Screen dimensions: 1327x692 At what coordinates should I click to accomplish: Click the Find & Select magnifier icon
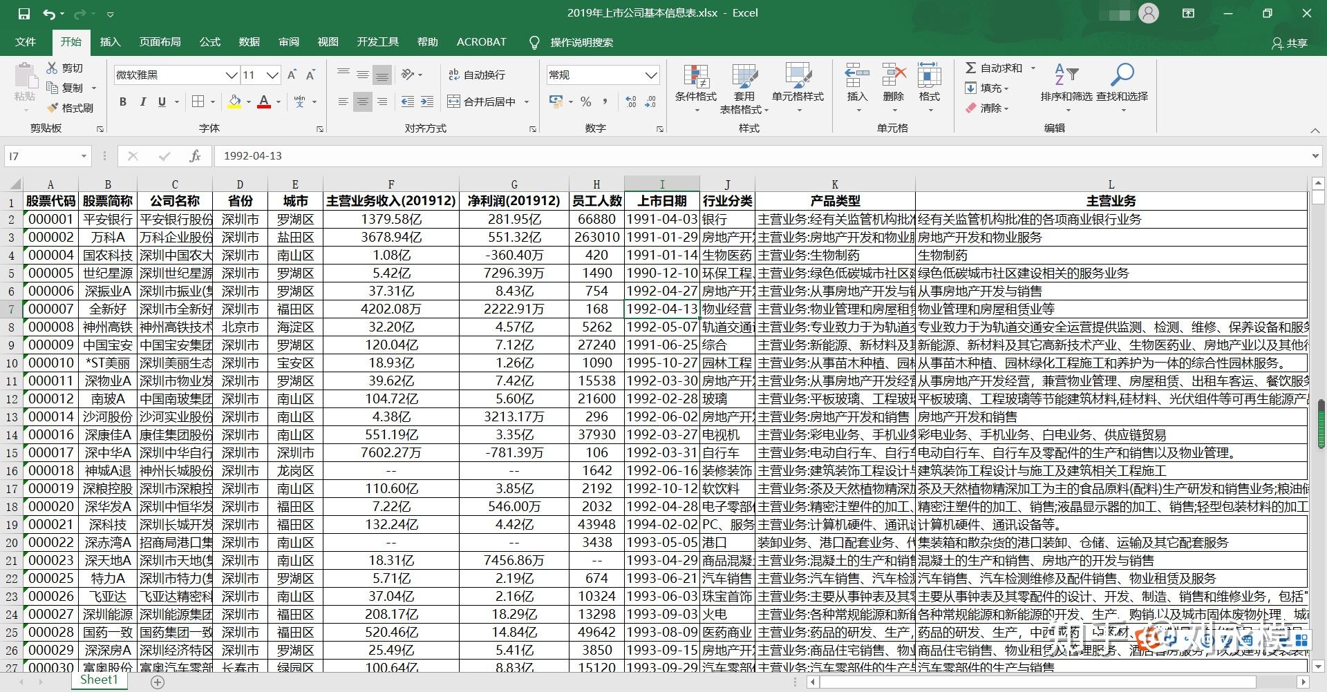tap(1122, 75)
